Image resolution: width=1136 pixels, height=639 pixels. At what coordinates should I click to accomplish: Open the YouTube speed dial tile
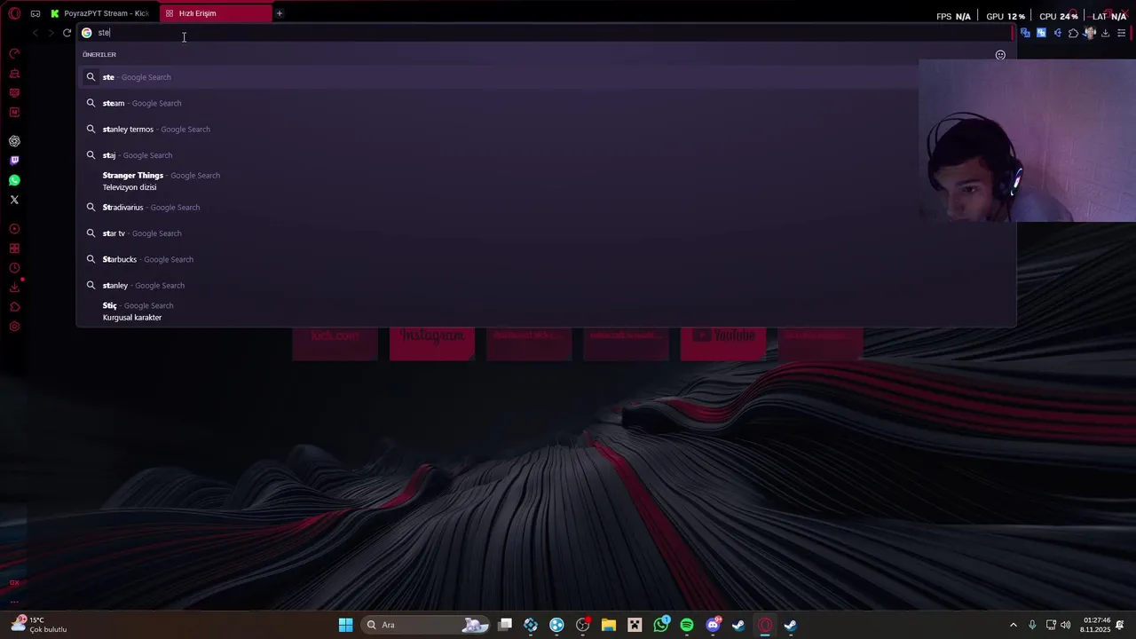coord(723,343)
